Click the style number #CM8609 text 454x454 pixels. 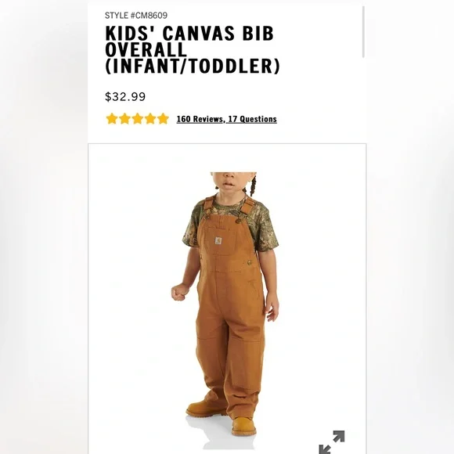(x=149, y=16)
